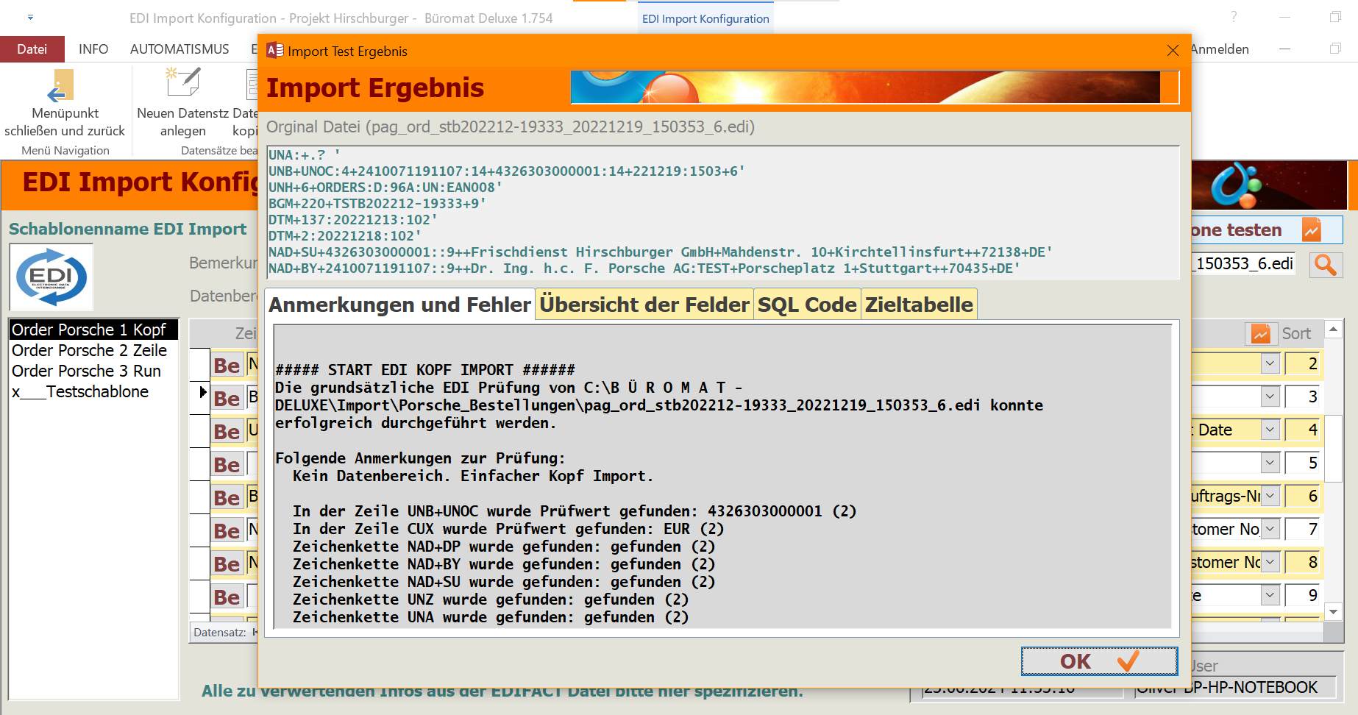
Task: Click the sort number field containing 5
Action: [x=1303, y=463]
